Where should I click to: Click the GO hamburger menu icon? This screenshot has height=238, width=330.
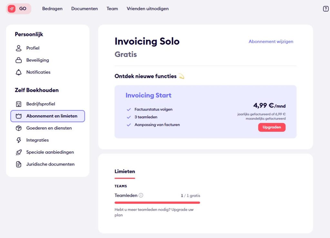click(12, 9)
